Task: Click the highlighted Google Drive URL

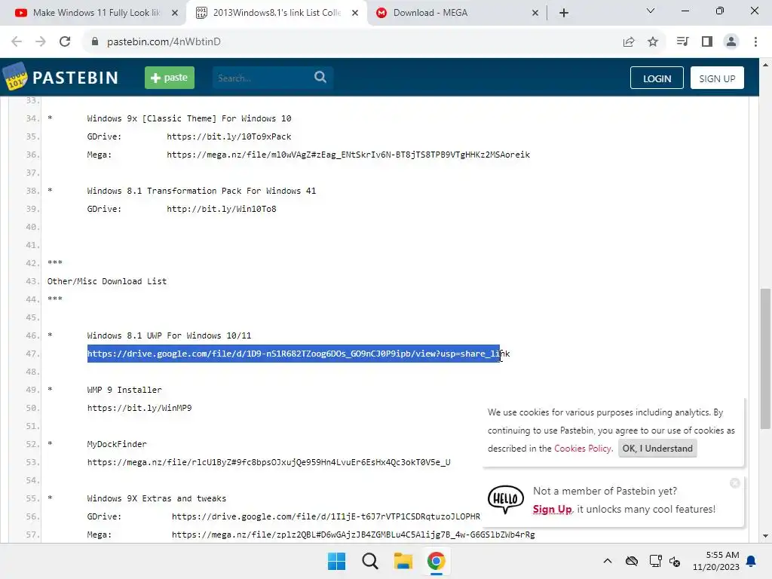Action: pyautogui.click(x=299, y=354)
